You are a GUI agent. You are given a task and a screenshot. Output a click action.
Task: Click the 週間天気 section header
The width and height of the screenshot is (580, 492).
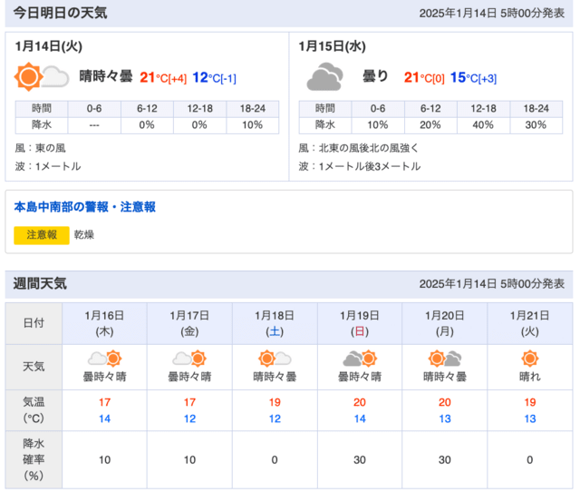coord(40,284)
